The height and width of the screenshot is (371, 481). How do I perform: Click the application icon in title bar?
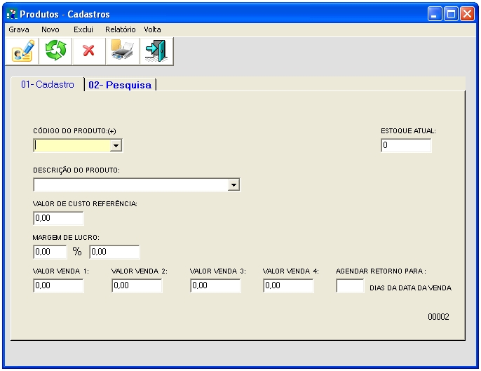click(11, 14)
